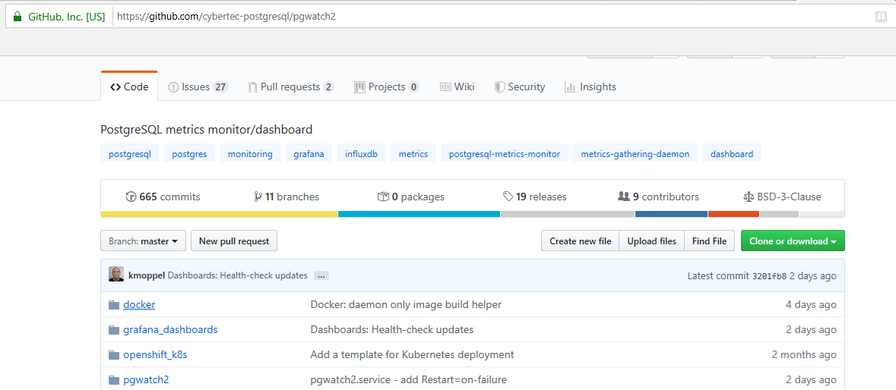Image resolution: width=896 pixels, height=390 pixels.
Task: Click the yellow segment of language bar
Action: (219, 214)
